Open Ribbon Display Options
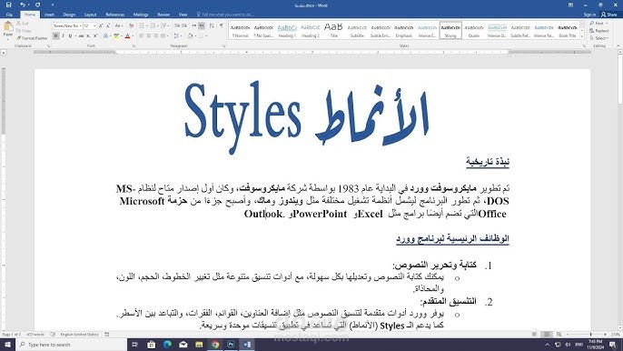This screenshot has height=351, width=623. pos(571,5)
